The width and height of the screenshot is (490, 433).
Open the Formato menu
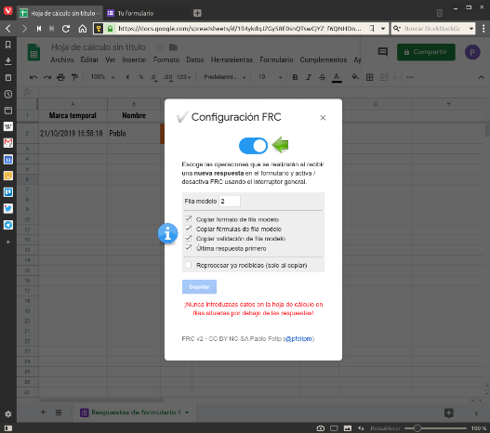(166, 59)
